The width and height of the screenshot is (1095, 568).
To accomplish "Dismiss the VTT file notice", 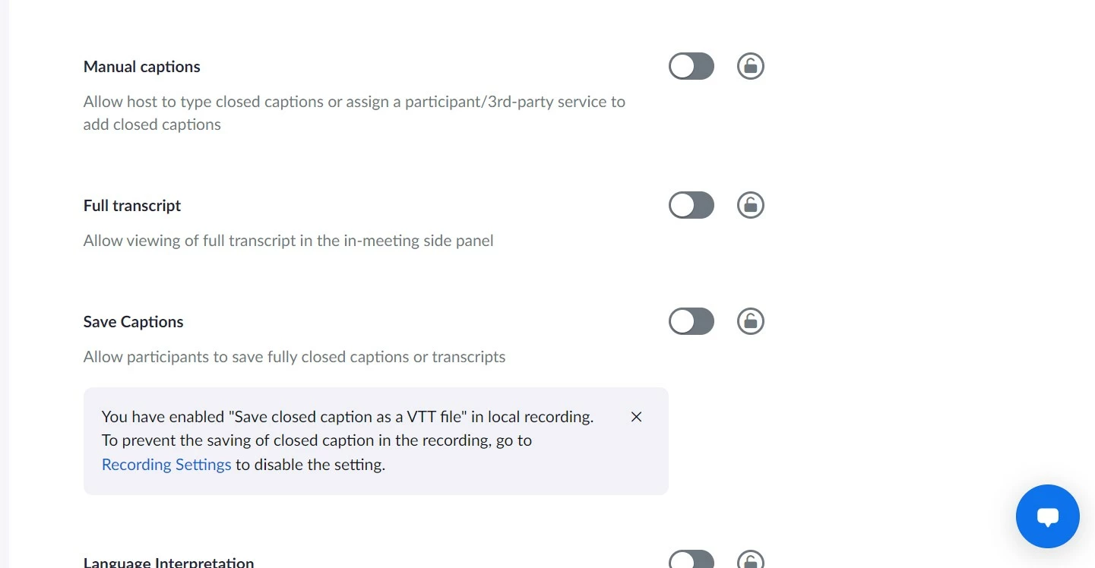I will 637,417.
